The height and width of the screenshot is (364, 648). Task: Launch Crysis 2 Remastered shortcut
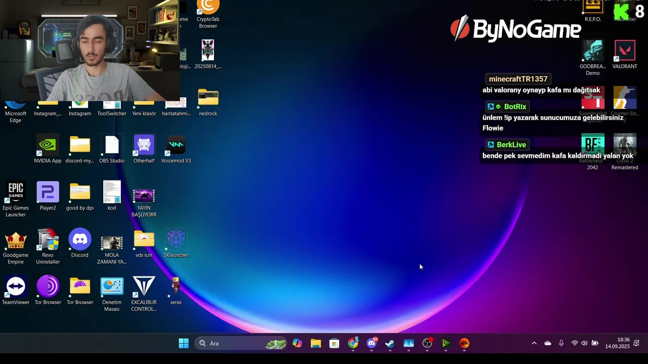coord(625,152)
